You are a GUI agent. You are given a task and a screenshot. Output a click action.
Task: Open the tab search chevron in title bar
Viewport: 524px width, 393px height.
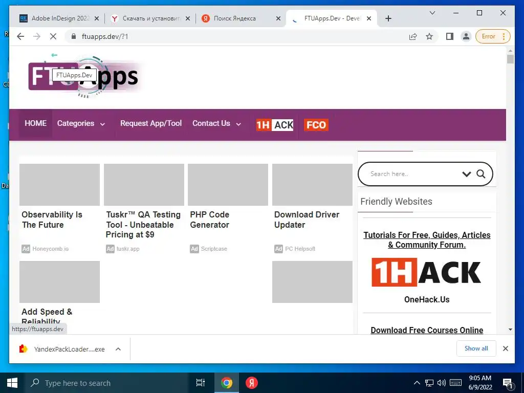point(432,13)
